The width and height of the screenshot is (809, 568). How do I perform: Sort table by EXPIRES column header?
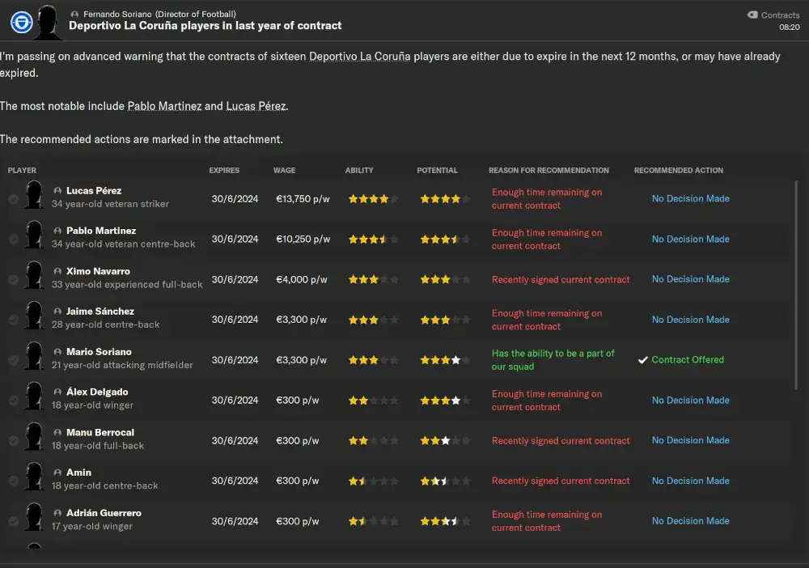pos(224,170)
